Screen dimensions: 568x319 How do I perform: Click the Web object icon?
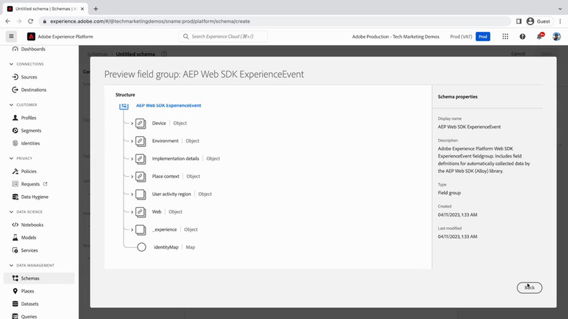(141, 212)
